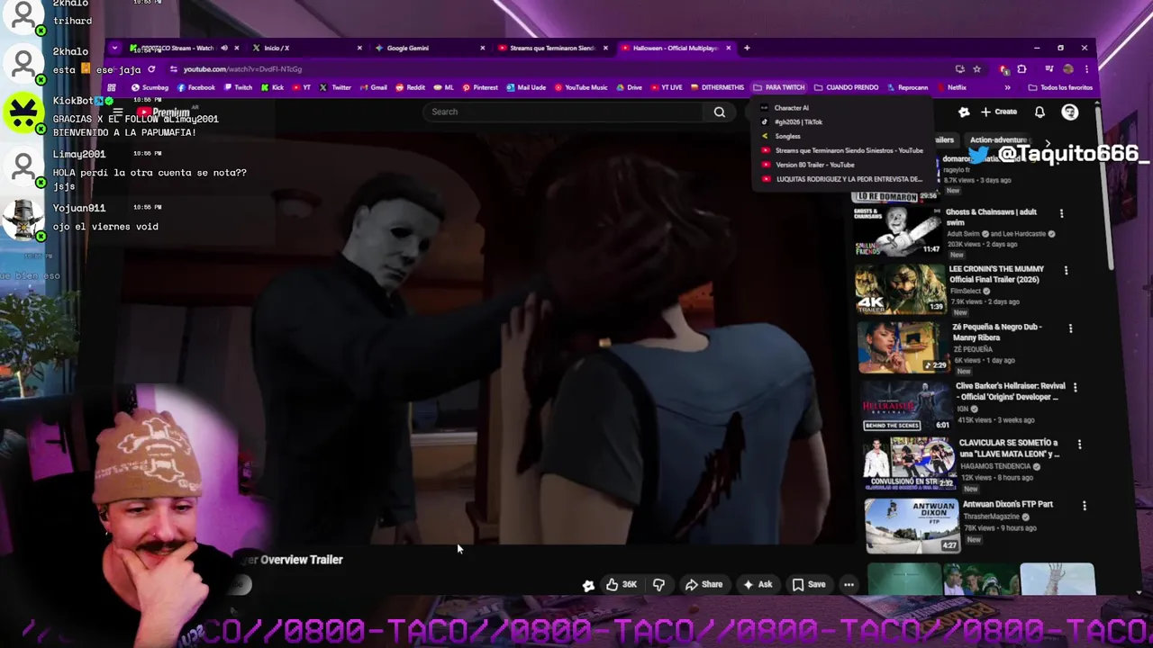Open the Gmail bookmark

point(373,87)
